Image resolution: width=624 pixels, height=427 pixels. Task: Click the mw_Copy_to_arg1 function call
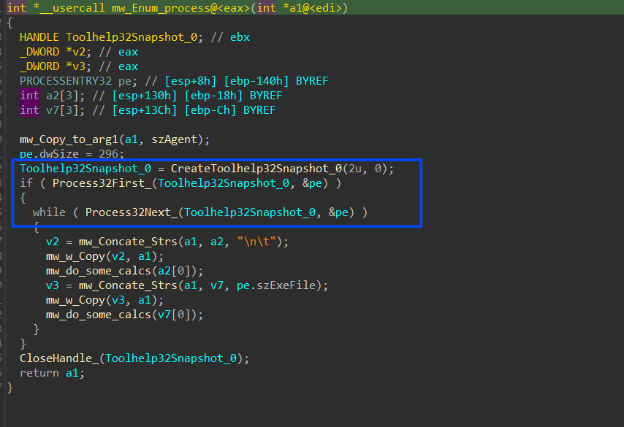[69, 139]
